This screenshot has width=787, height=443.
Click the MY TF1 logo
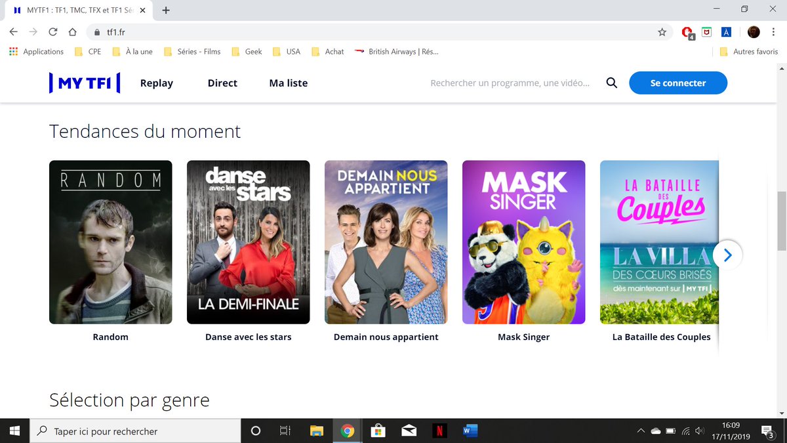[x=85, y=83]
